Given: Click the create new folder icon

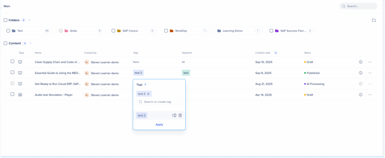Looking at the screenshot, I should click(x=374, y=20).
